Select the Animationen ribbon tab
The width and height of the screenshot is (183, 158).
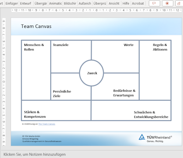55,3
